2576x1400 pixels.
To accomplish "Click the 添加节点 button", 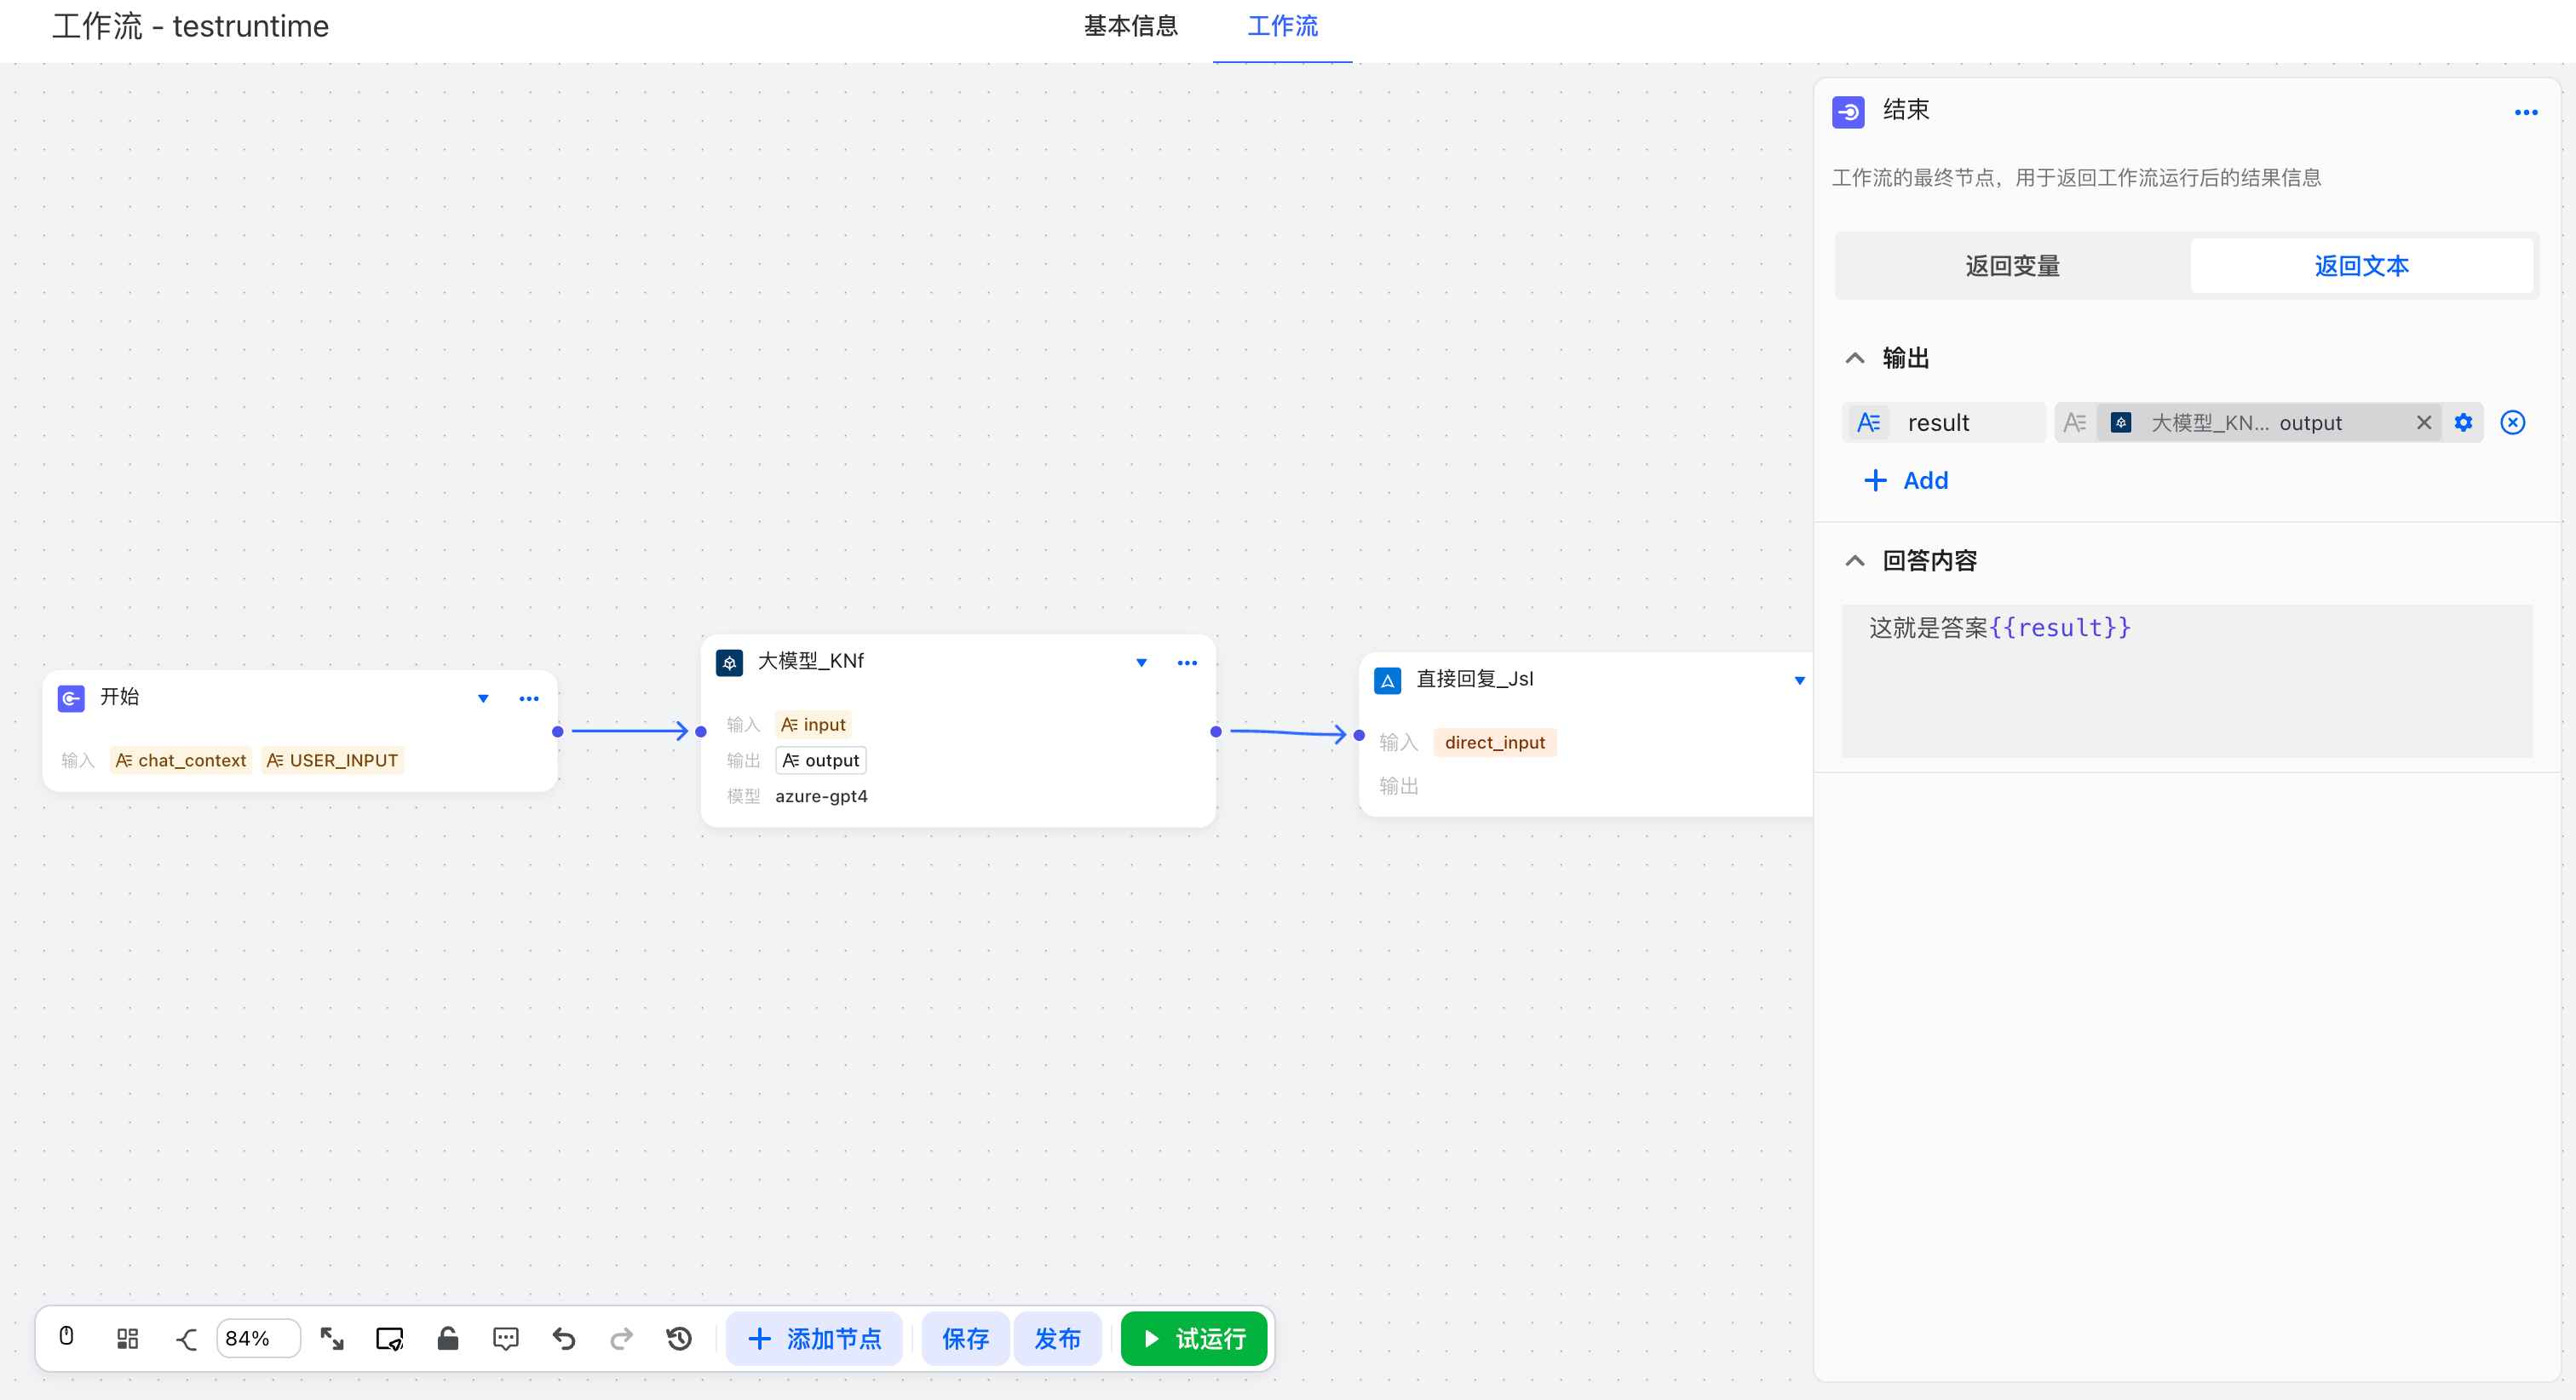I will pyautogui.click(x=814, y=1338).
